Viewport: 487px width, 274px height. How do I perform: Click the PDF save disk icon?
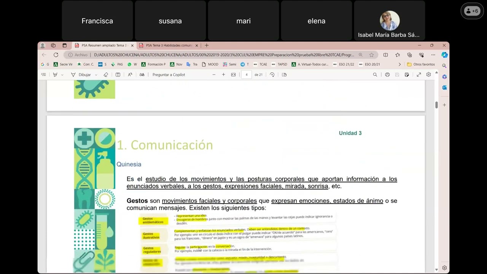click(x=397, y=75)
